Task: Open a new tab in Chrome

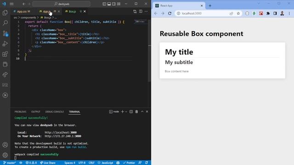Action: click(x=210, y=5)
